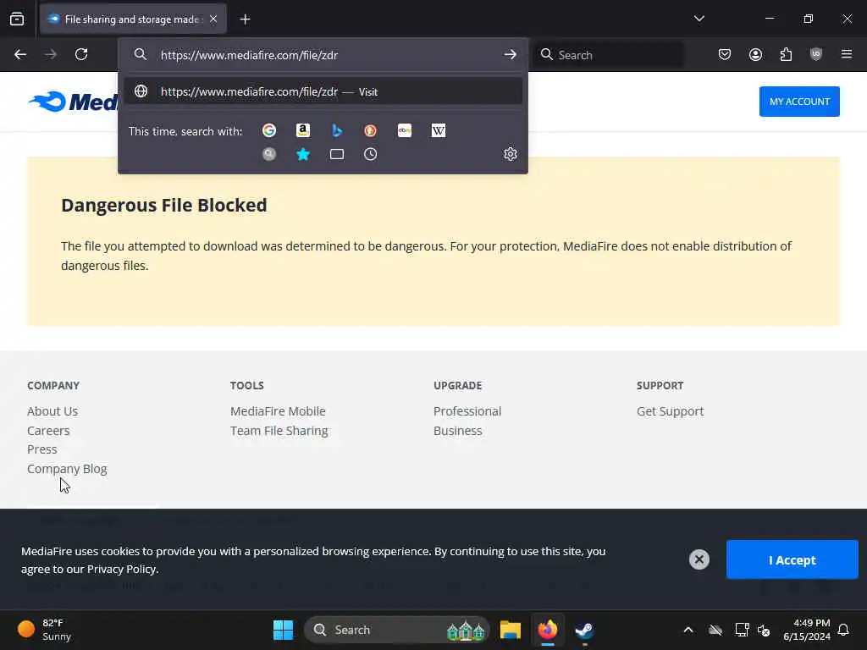Search open tabs using tab icon
This screenshot has width=867, height=650.
coord(337,154)
